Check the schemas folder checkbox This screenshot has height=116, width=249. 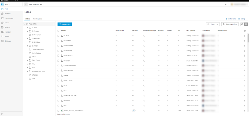pyautogui.click(x=58, y=100)
